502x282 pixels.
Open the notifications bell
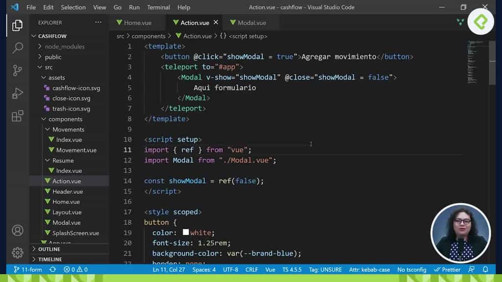point(485,269)
